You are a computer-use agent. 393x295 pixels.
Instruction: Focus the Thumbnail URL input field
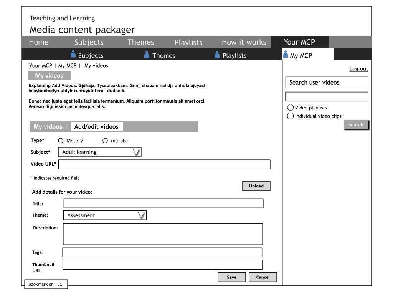(162, 265)
